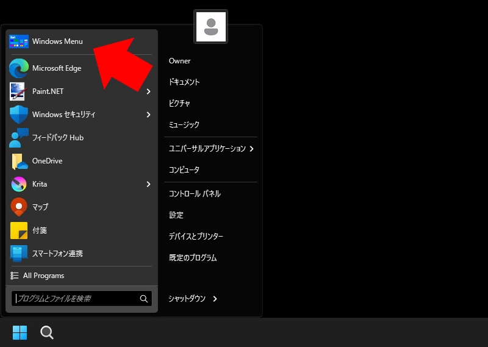Click the 付箋 sticky note icon
The width and height of the screenshot is (488, 347).
click(x=19, y=231)
